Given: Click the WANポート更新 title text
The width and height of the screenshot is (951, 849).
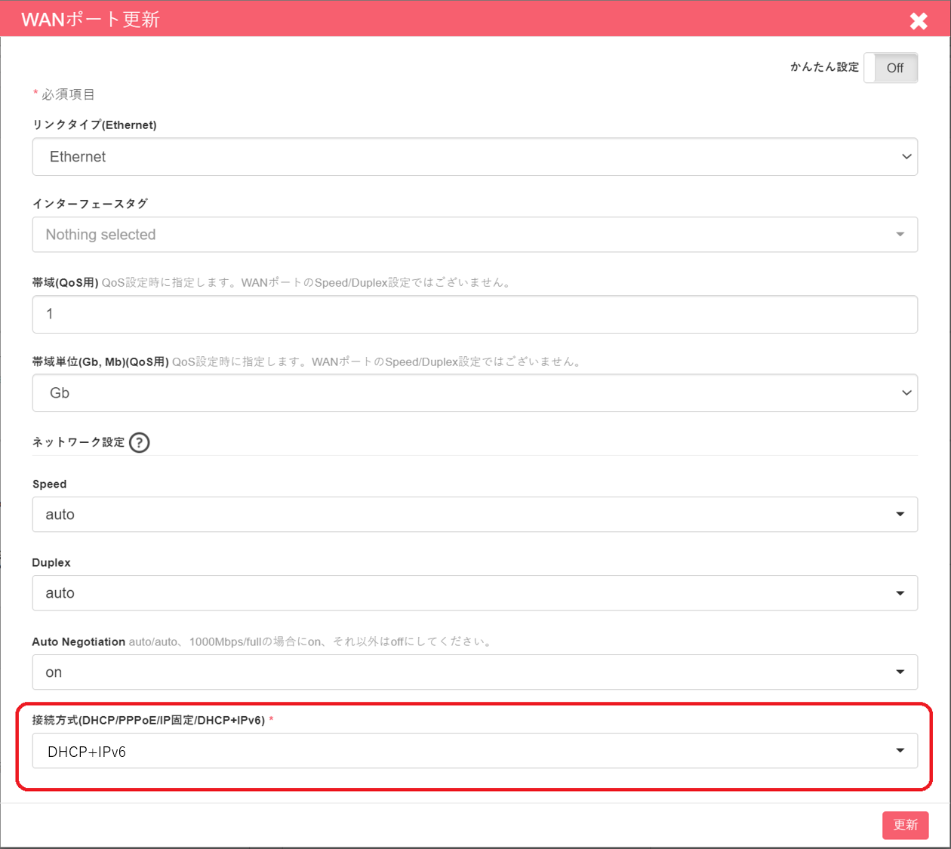Looking at the screenshot, I should pyautogui.click(x=91, y=20).
